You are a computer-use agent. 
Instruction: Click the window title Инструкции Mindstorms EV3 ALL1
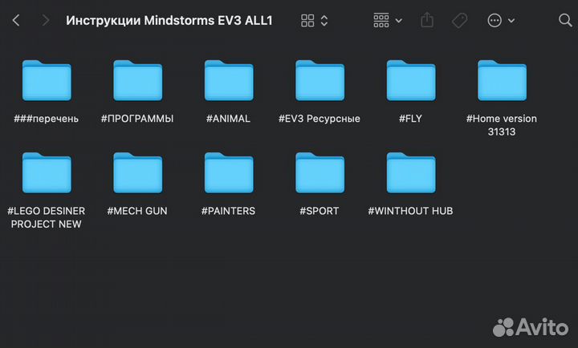pos(169,21)
